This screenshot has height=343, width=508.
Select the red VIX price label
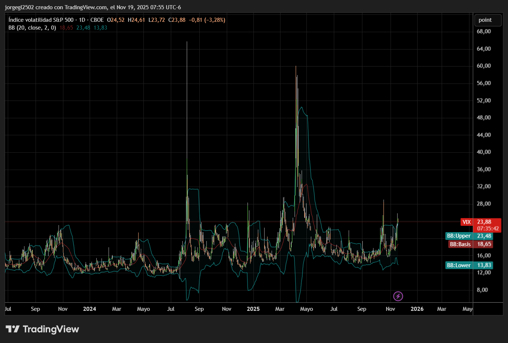click(467, 222)
